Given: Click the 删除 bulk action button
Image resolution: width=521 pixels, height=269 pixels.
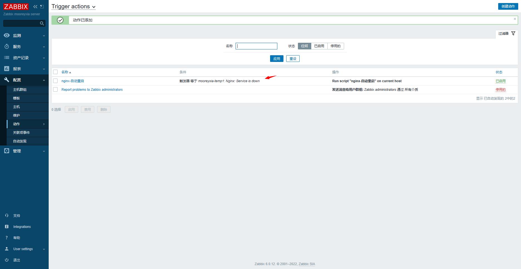Looking at the screenshot, I should click(x=104, y=109).
